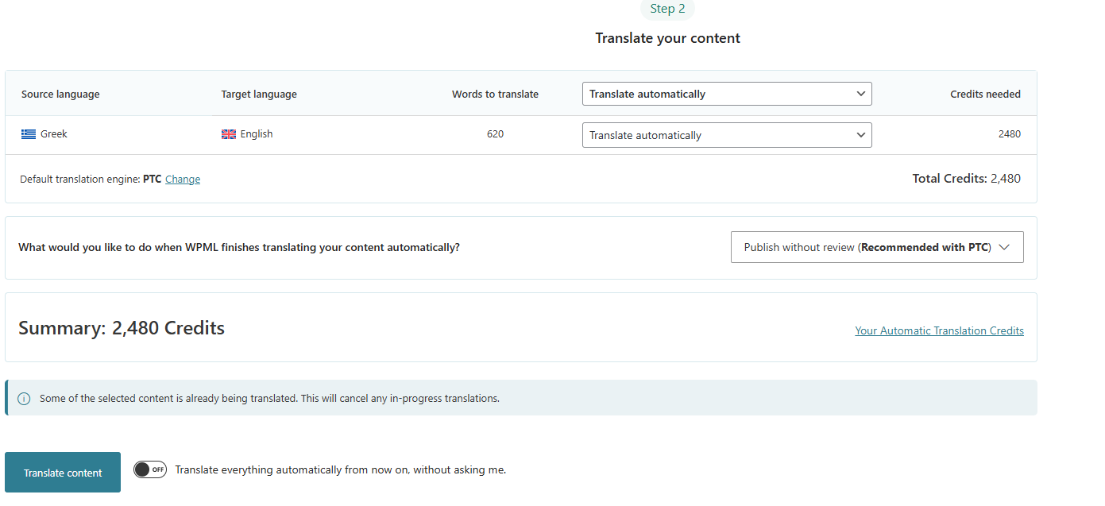Open Your Automatic Translation Credits link
1105x506 pixels.
pos(939,330)
